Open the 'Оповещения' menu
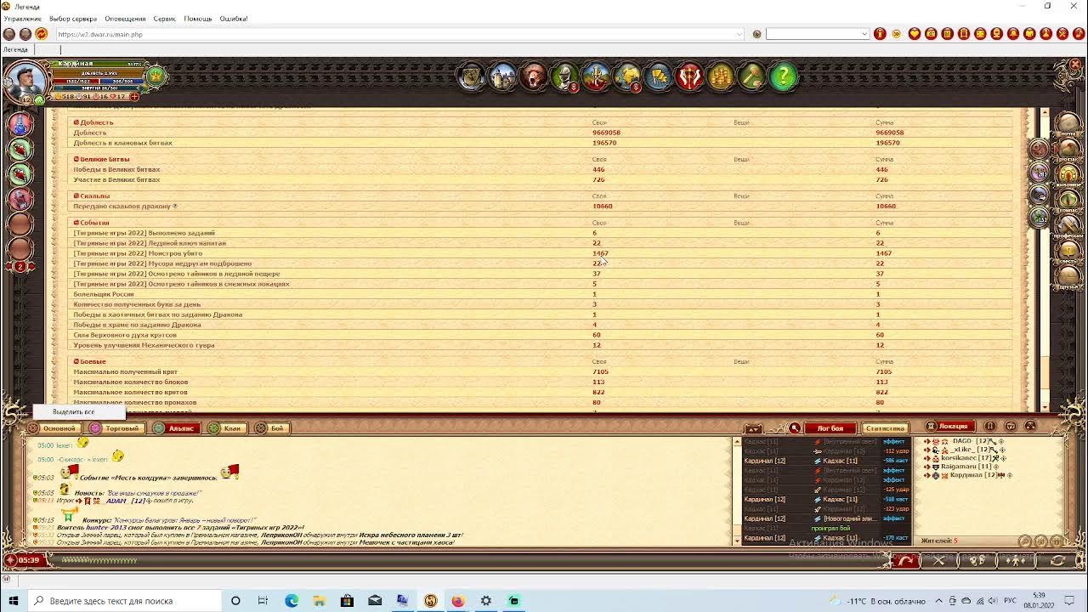The image size is (1088, 612). [125, 19]
